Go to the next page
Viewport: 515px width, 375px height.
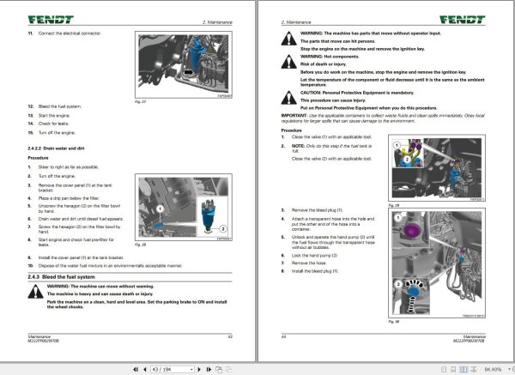click(199, 369)
